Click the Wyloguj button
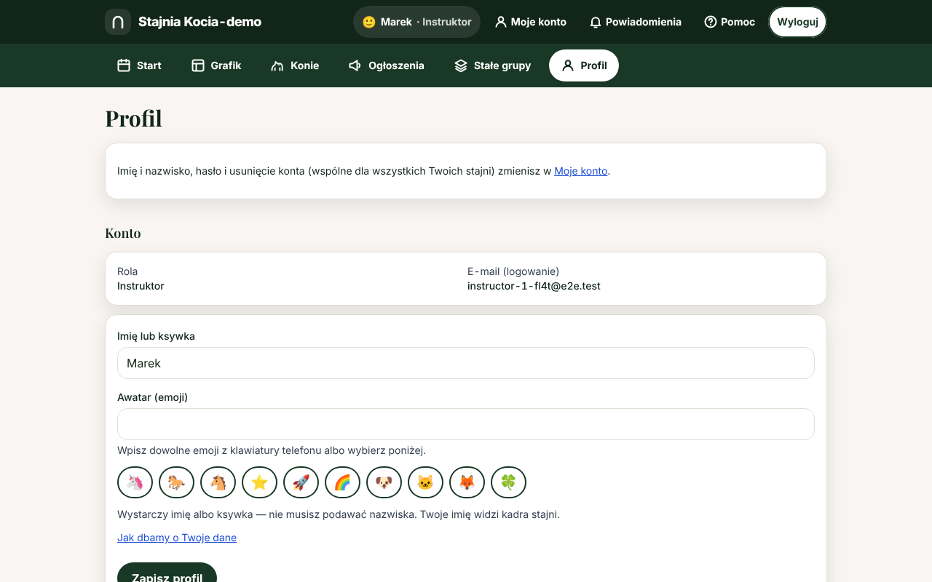This screenshot has height=582, width=932. (797, 22)
